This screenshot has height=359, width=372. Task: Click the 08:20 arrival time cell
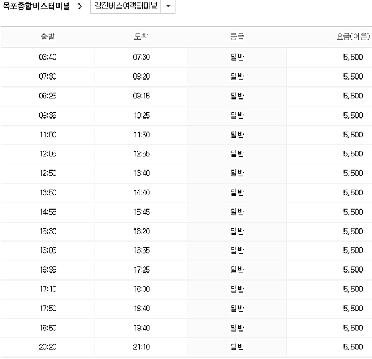point(141,77)
